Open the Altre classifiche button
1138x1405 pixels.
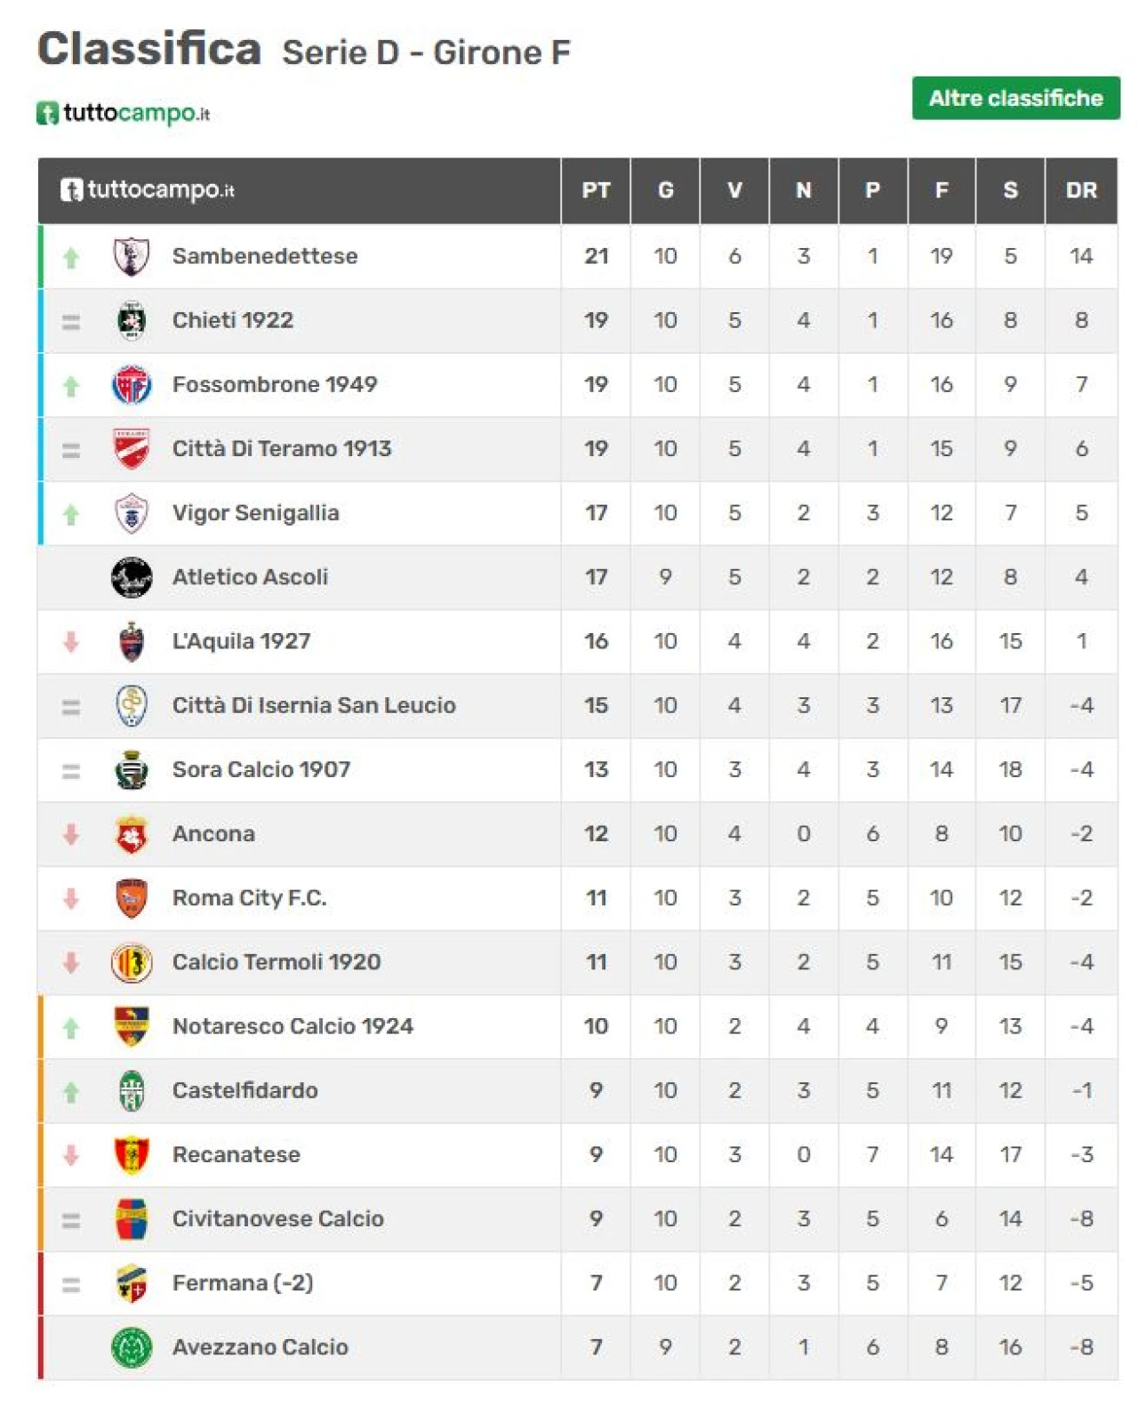click(x=1015, y=98)
